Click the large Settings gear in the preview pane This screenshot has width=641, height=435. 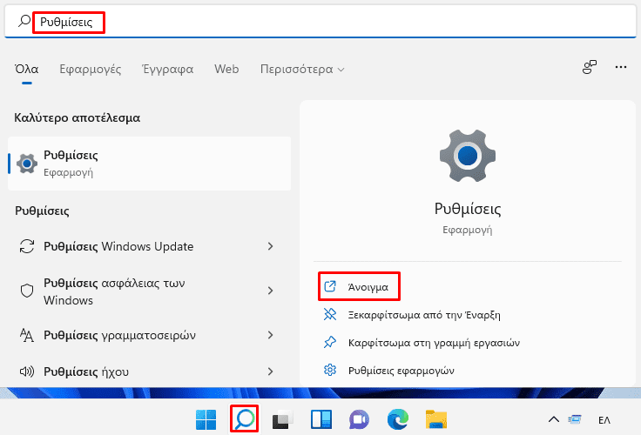pos(468,156)
